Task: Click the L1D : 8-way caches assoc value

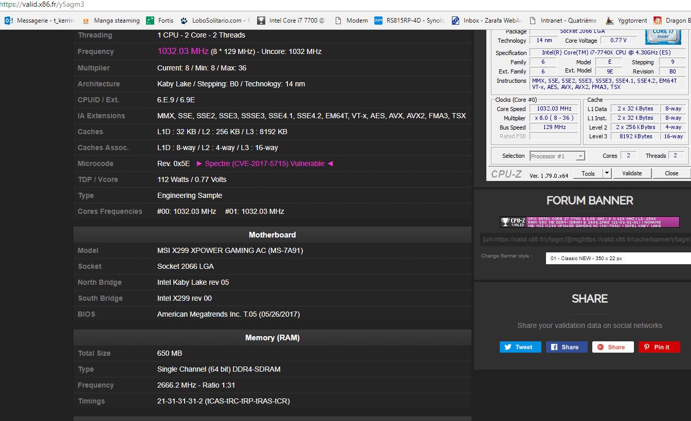Action: tap(218, 148)
